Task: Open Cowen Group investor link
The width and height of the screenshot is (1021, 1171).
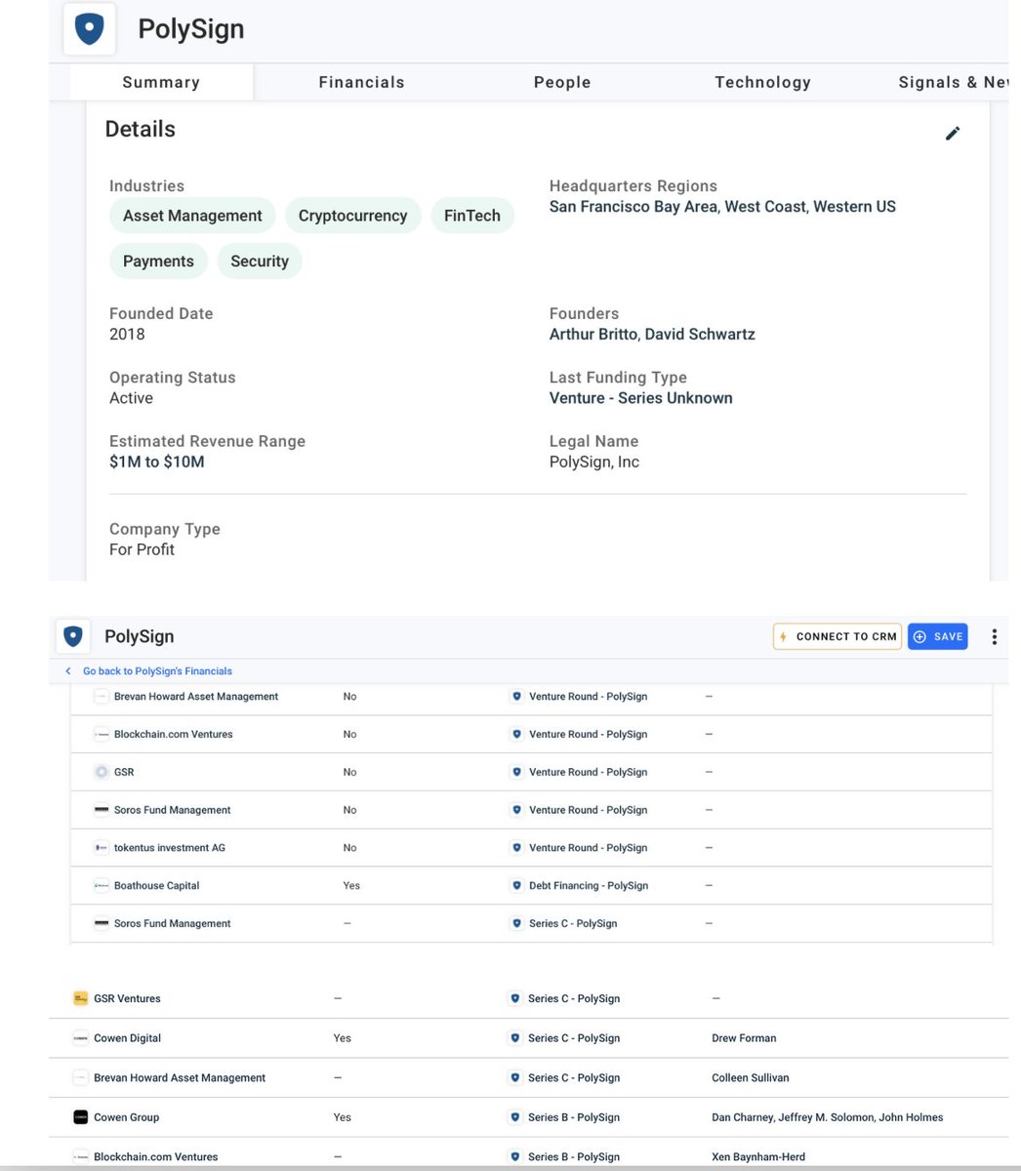Action: (x=126, y=1117)
